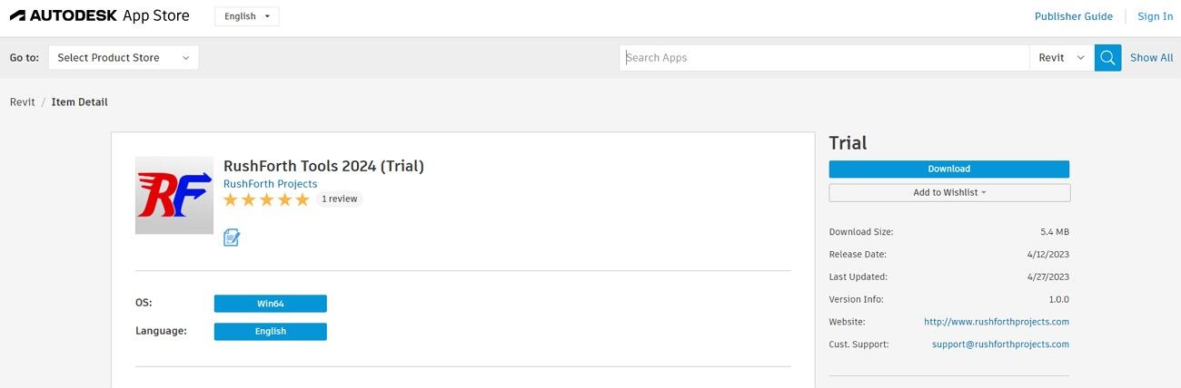The image size is (1181, 388).
Task: Click the Sign In link
Action: [x=1155, y=16]
